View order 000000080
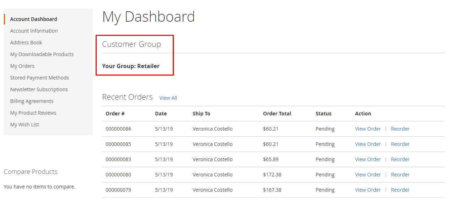Viewport: 461px width, 208px height. (368, 175)
